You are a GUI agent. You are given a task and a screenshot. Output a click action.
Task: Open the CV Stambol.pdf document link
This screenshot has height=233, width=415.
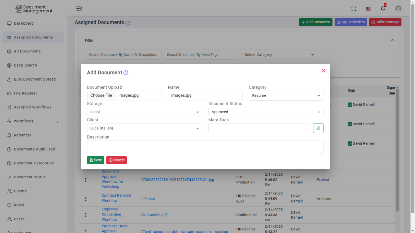[154, 215]
